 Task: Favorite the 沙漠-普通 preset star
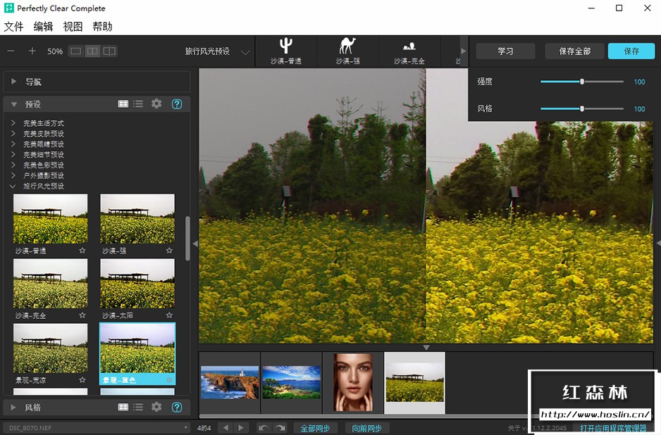click(82, 251)
